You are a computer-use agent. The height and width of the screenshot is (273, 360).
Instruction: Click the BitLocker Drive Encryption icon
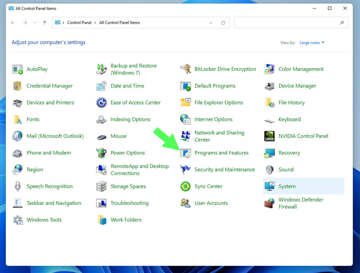click(x=185, y=69)
